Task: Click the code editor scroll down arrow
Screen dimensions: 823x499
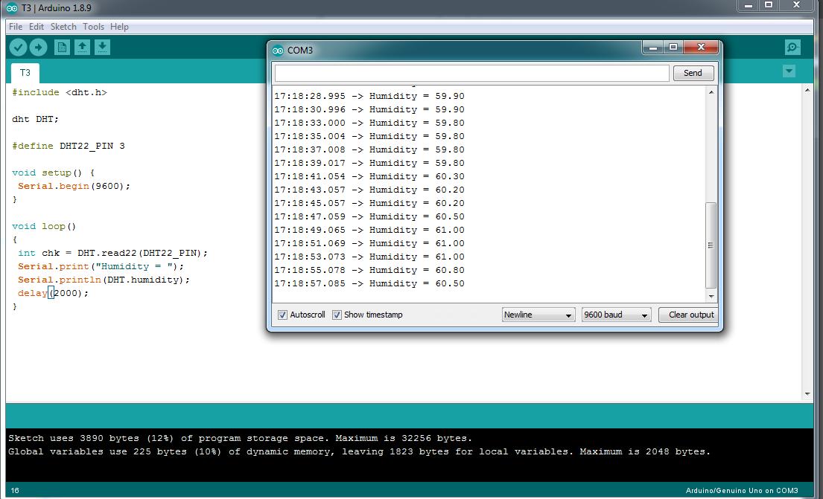Action: (807, 394)
